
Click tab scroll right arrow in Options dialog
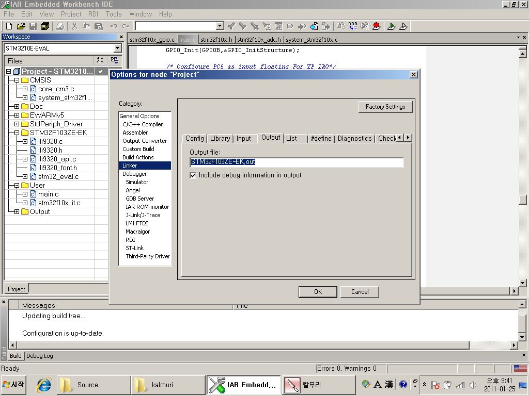408,137
